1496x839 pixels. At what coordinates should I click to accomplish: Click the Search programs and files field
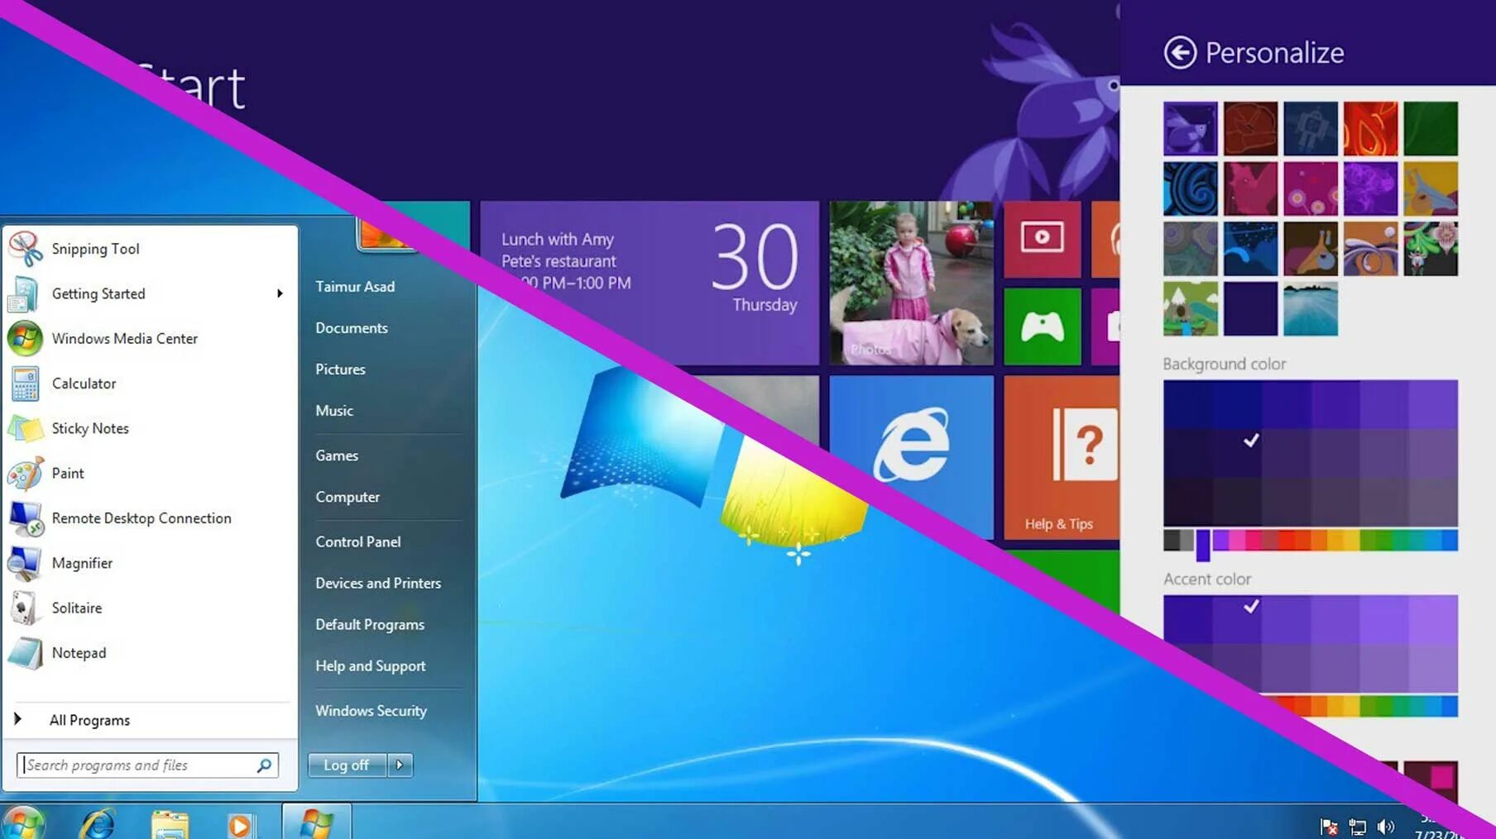coord(147,765)
